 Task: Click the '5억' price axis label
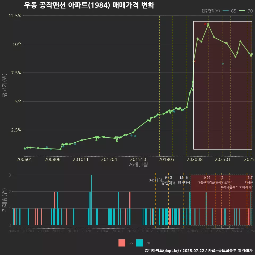(18, 101)
